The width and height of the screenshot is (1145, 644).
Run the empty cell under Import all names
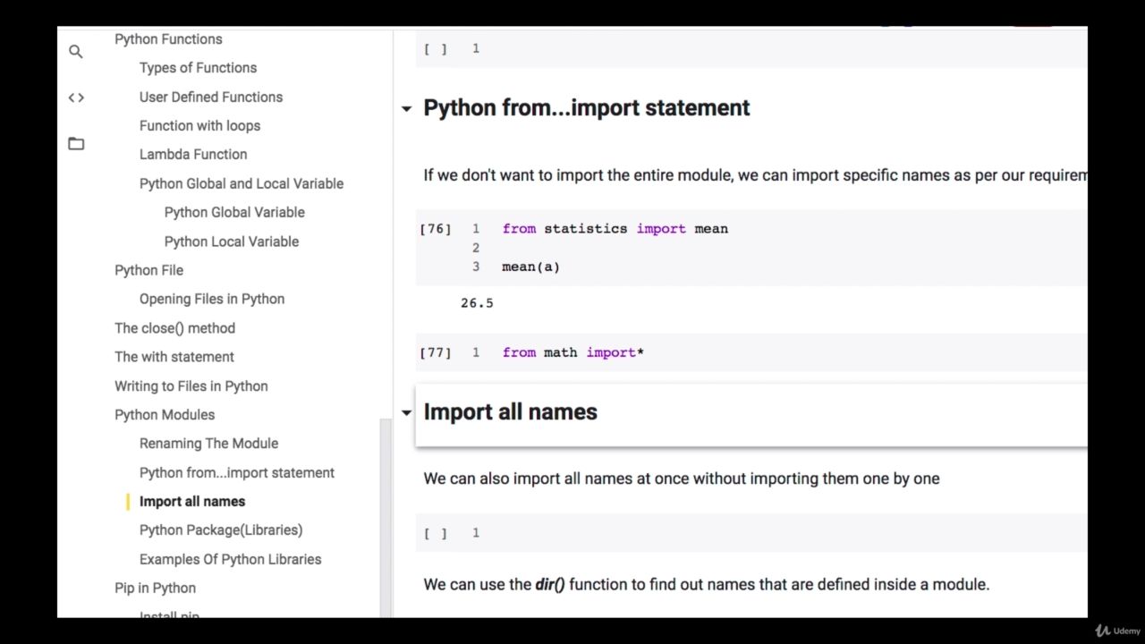coord(435,533)
